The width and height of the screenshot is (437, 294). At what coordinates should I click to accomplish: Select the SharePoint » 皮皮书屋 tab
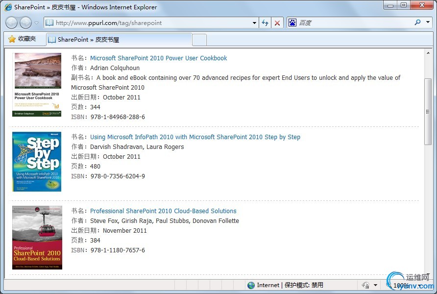click(x=119, y=40)
